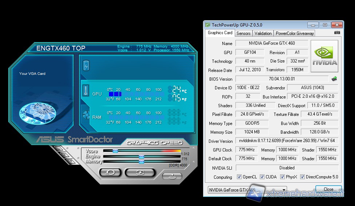This screenshot has width=355, height=206.
Task: Select the GPU thermometer temperature icon
Action: pos(86,90)
